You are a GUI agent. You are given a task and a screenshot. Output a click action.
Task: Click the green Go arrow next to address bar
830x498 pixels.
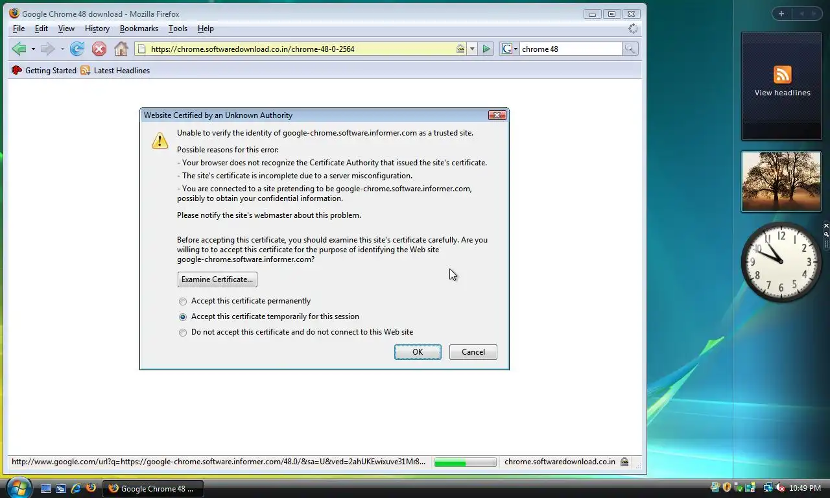click(486, 49)
